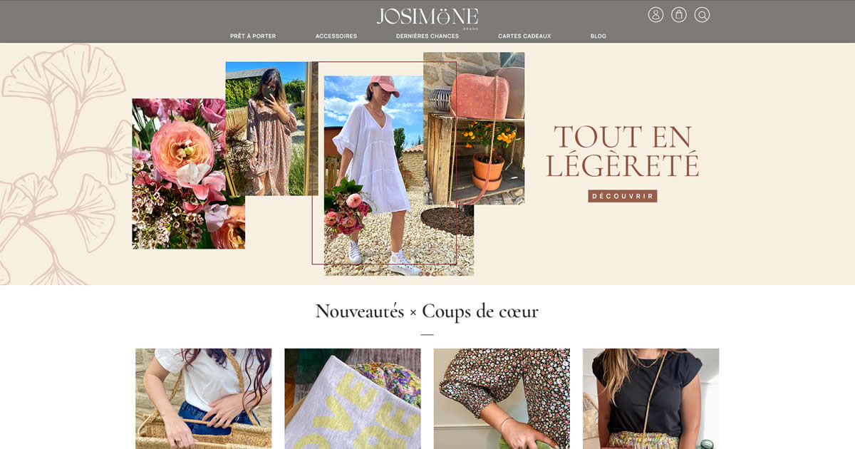Image resolution: width=855 pixels, height=449 pixels.
Task: Open the Dernières Chances menu
Action: [x=427, y=36]
